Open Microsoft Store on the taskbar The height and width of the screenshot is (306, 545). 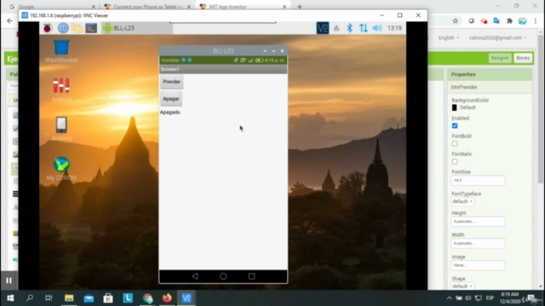[x=108, y=298]
